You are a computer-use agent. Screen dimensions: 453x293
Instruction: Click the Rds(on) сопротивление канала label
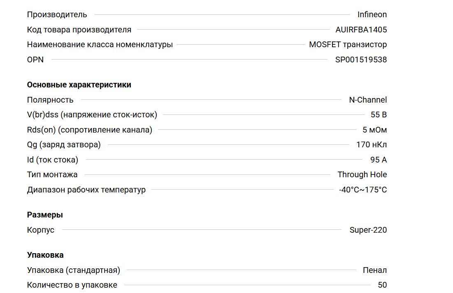[x=89, y=130]
